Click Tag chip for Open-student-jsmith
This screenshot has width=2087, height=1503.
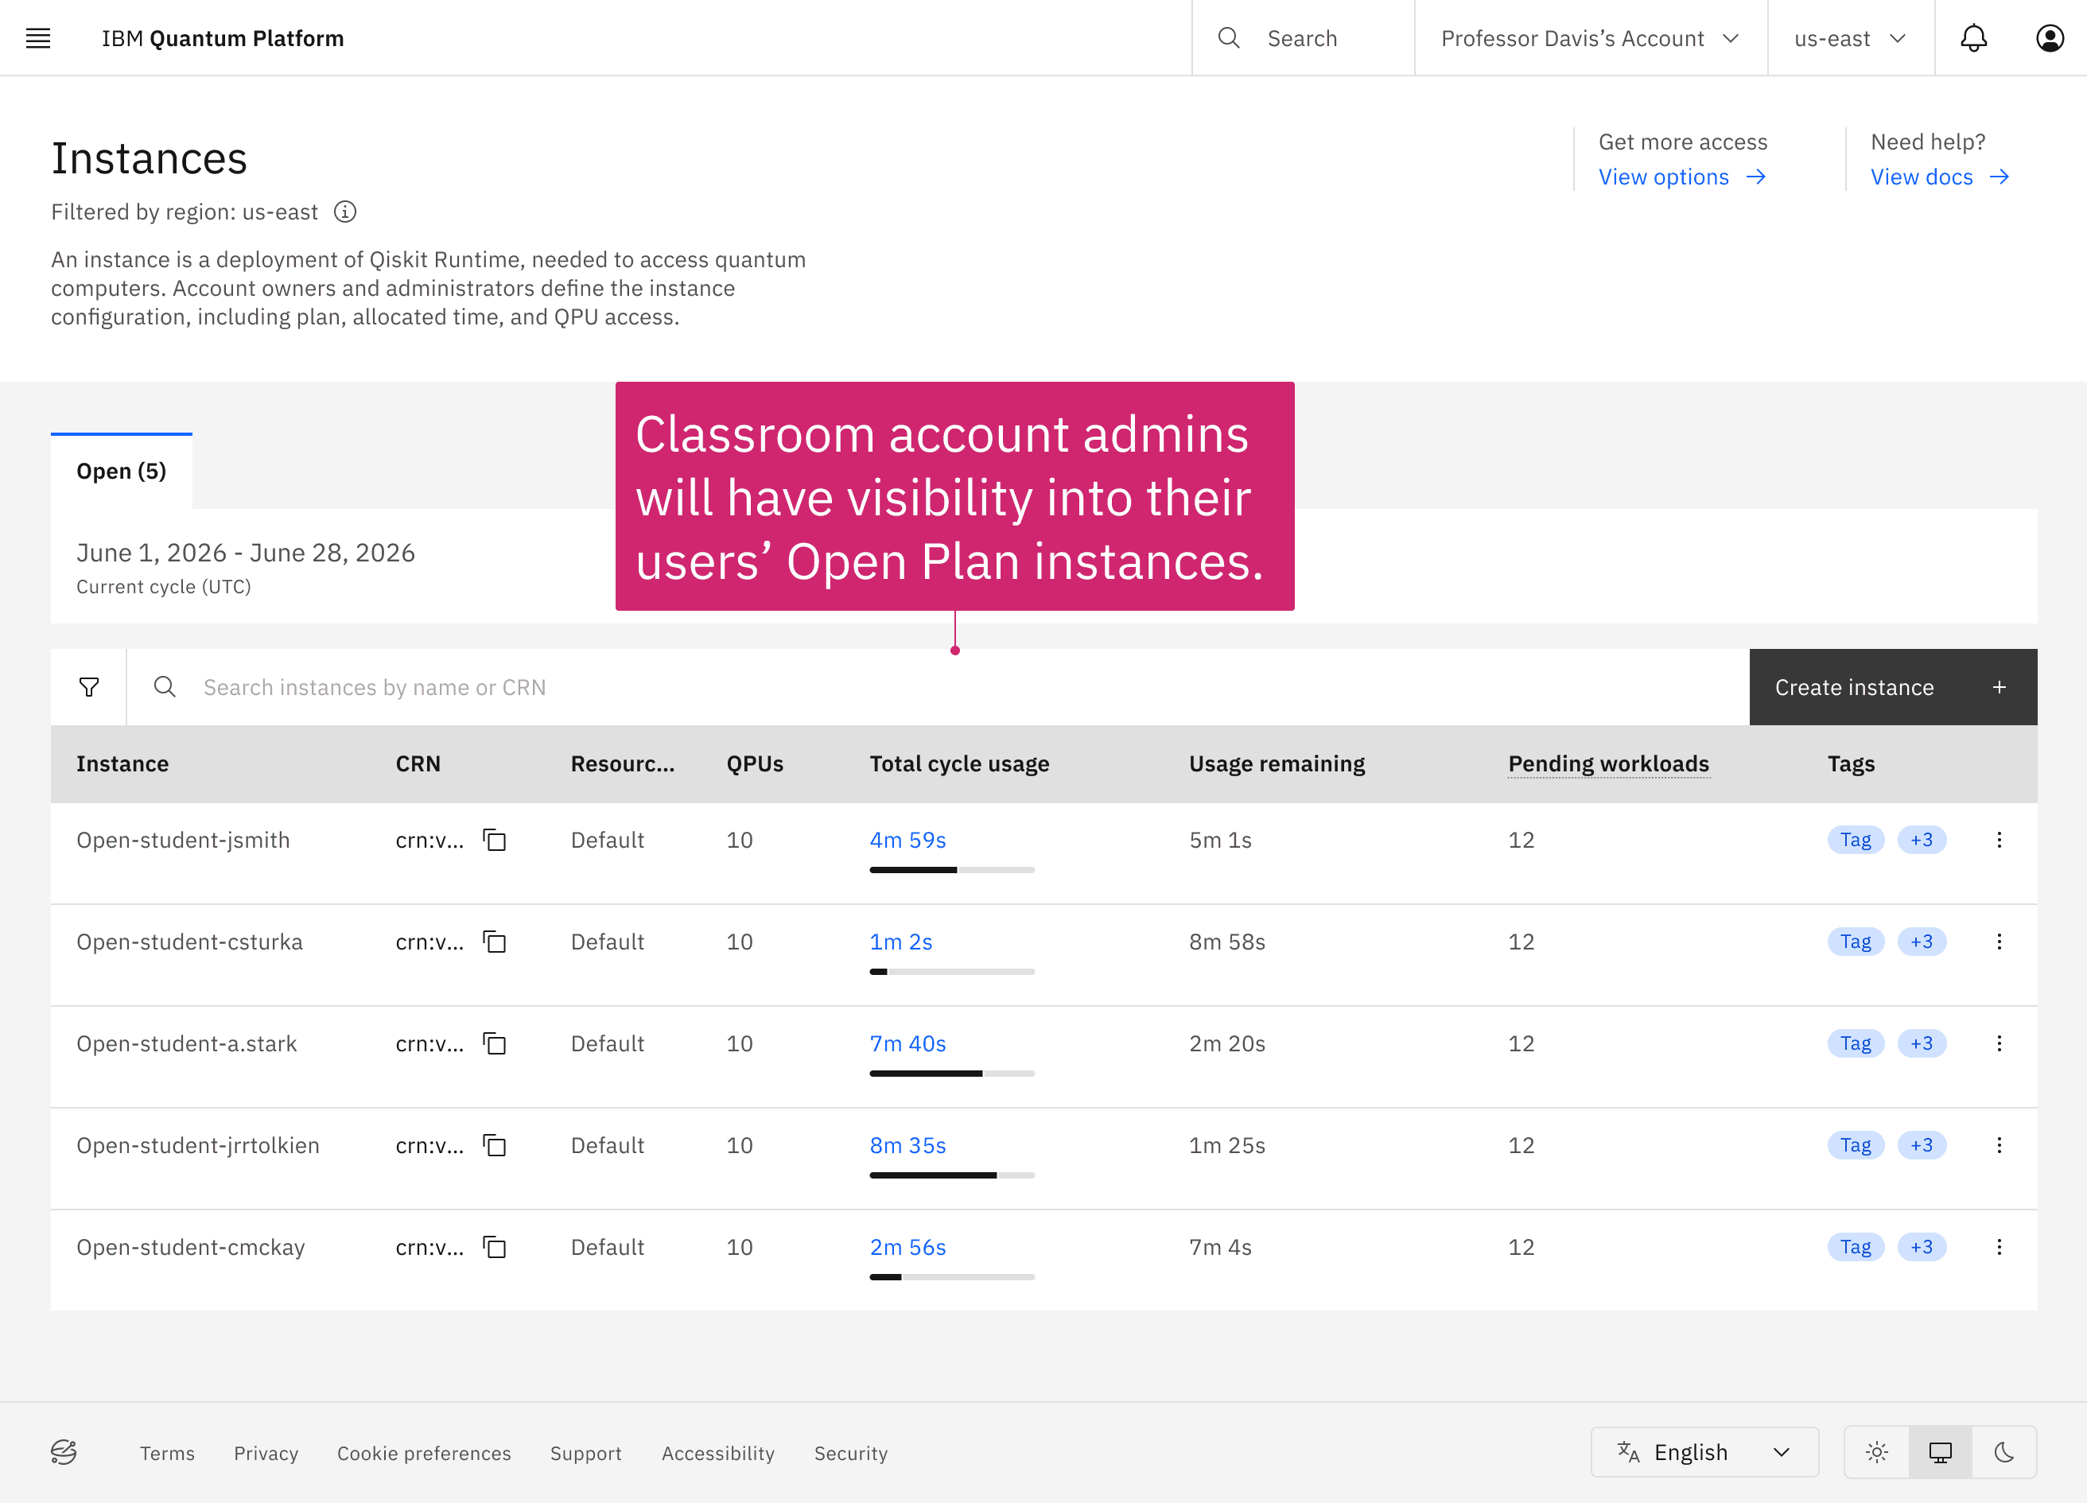(1855, 840)
